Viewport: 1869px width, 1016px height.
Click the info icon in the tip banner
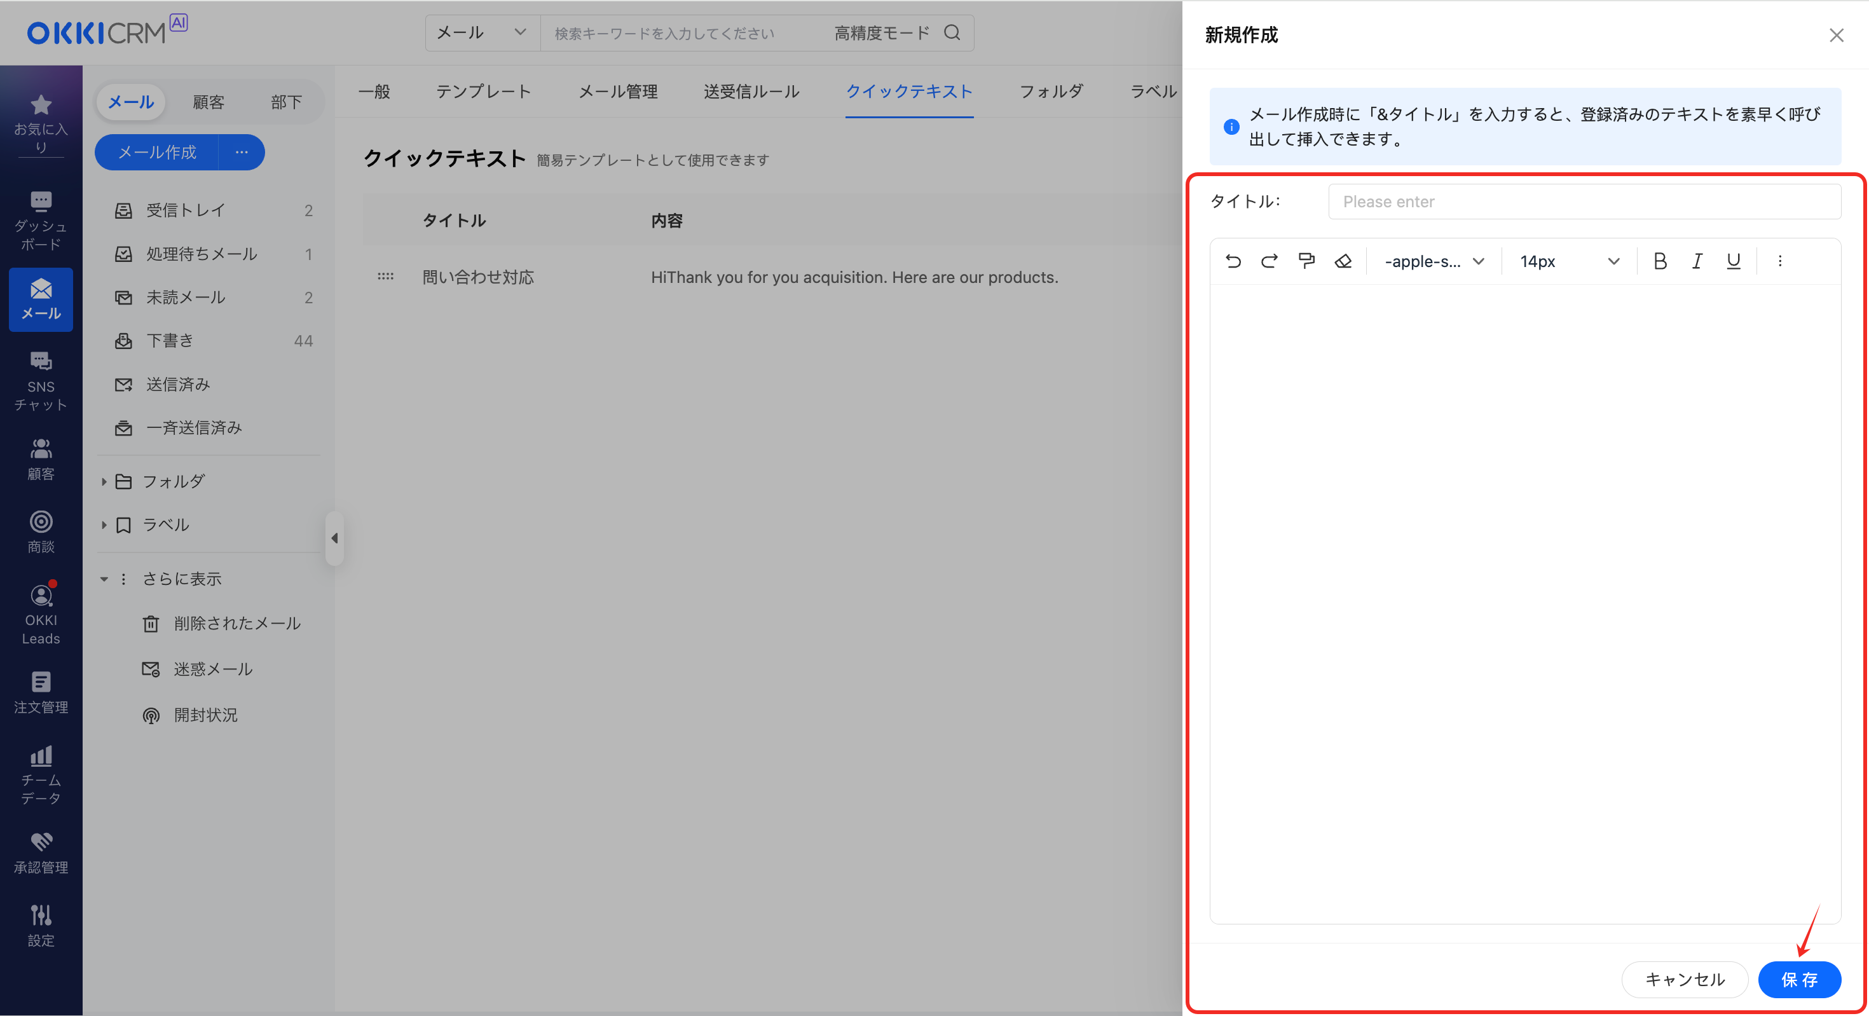(1231, 127)
